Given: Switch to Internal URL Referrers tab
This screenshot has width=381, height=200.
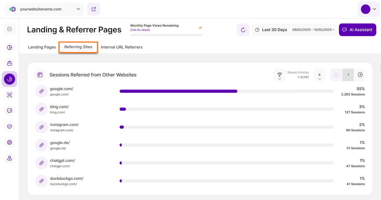Looking at the screenshot, I should [122, 47].
